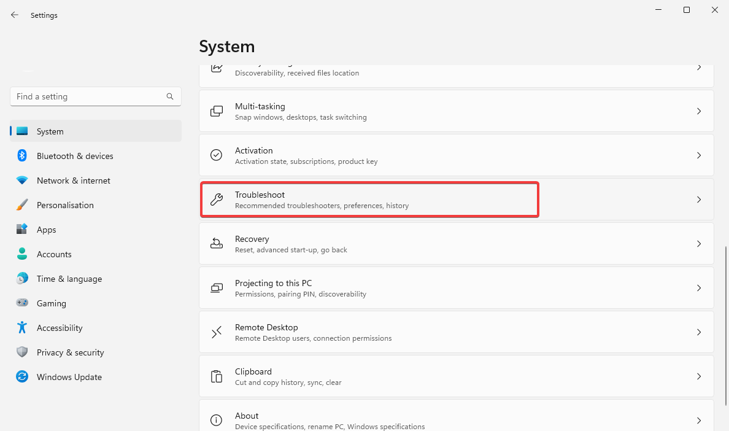Image resolution: width=729 pixels, height=431 pixels.
Task: Open Activation via its right chevron
Action: tap(699, 155)
